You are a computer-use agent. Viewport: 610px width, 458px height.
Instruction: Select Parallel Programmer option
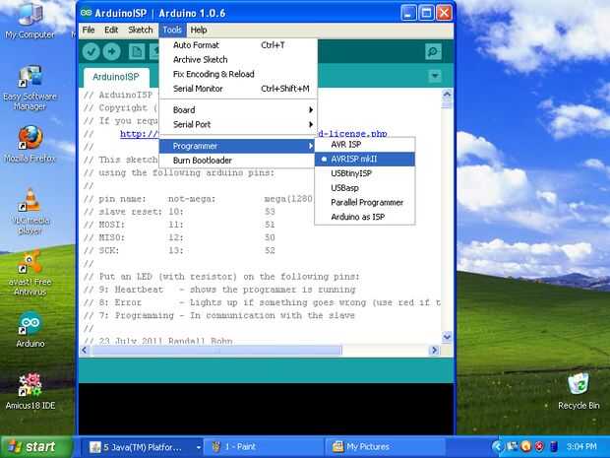(x=365, y=203)
